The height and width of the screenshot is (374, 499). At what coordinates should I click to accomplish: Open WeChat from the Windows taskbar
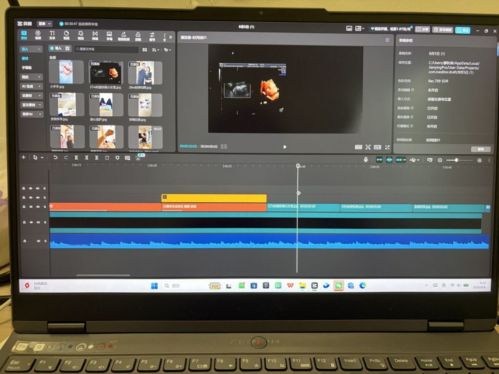point(338,285)
